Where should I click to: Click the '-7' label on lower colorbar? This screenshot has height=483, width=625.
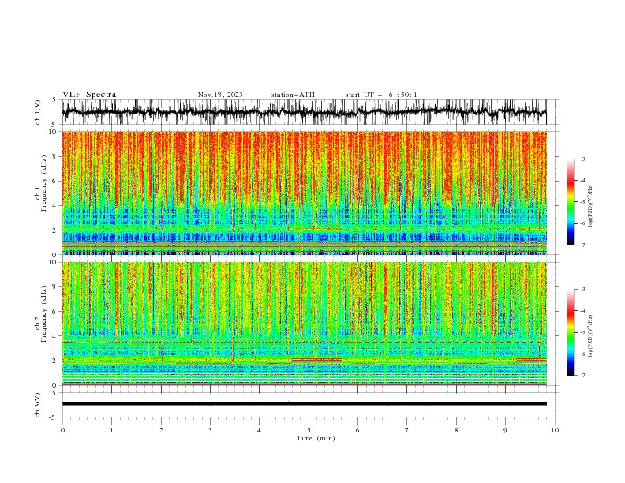[x=582, y=376]
